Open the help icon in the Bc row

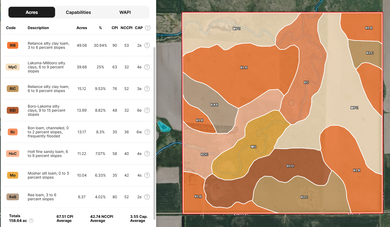pos(147,132)
